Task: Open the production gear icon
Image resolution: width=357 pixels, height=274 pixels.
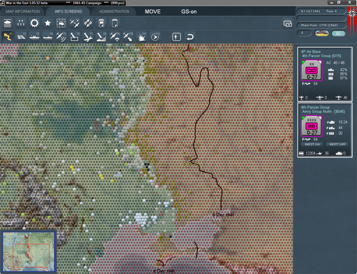Action: [35, 23]
